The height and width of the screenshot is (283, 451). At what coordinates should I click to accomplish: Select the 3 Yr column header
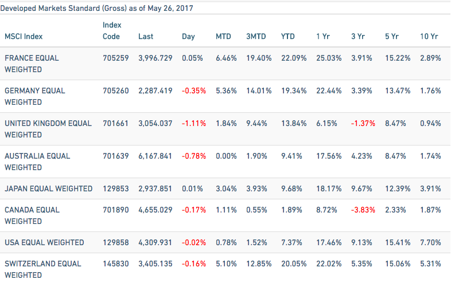357,37
